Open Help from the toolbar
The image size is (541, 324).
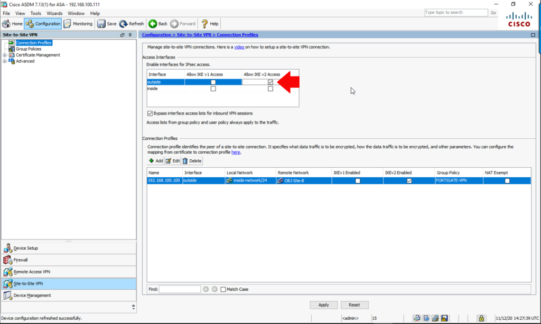(210, 24)
